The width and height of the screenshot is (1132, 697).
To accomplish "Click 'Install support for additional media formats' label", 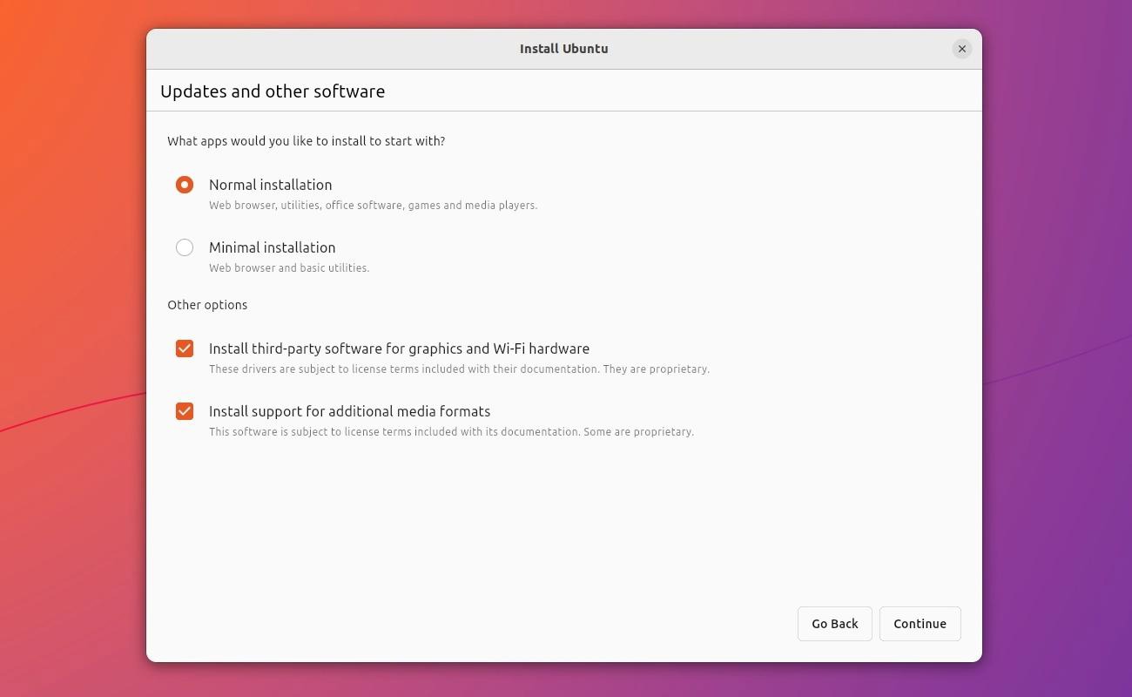I will [x=349, y=411].
